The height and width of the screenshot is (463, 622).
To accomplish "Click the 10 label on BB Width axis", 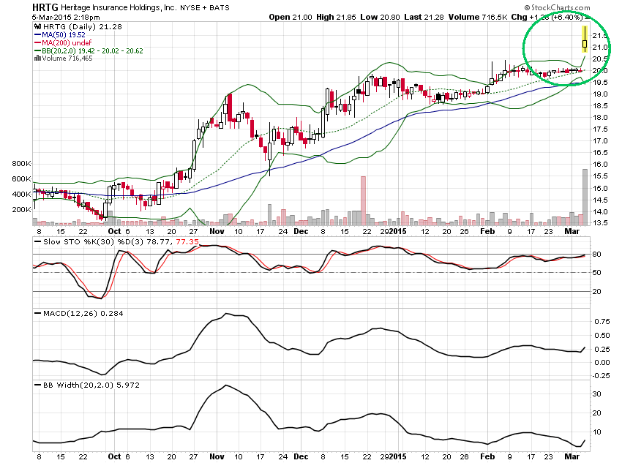I will point(596,432).
